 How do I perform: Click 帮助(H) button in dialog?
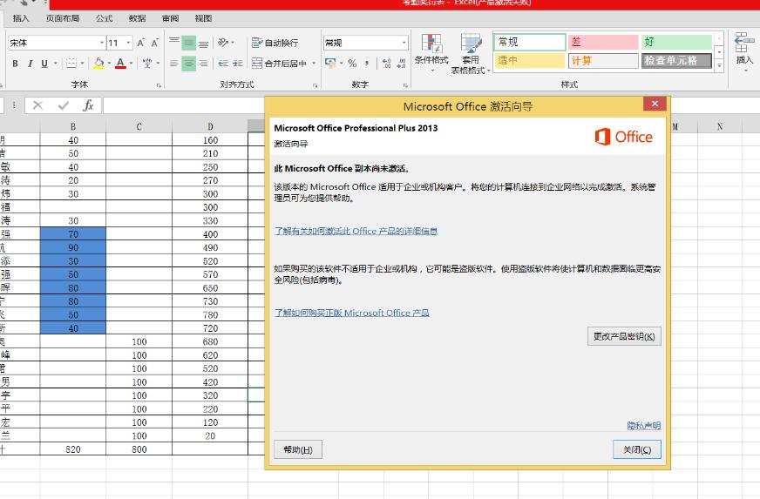tap(298, 449)
